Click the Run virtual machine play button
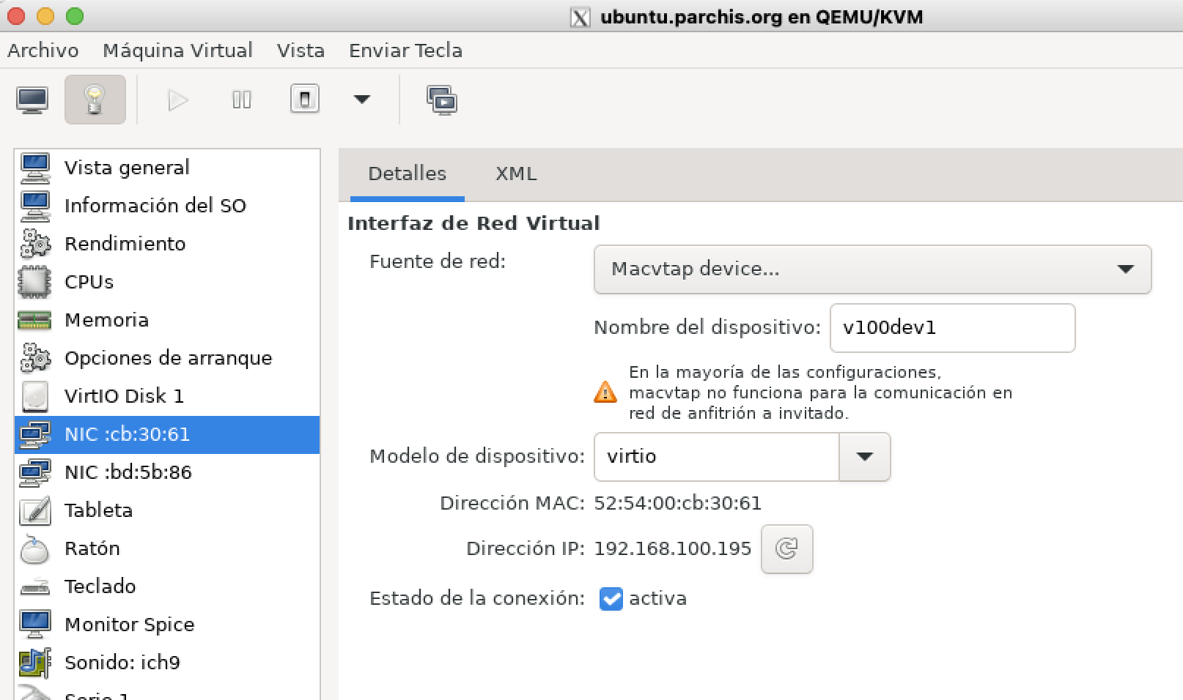Viewport: 1183px width, 700px height. [x=178, y=100]
